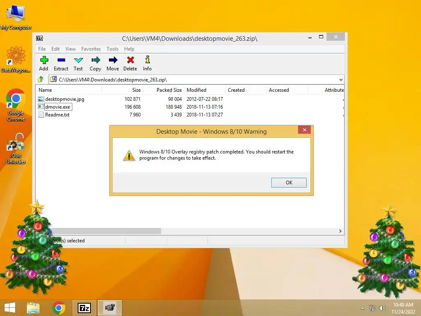Click the Copy toolbar icon
The width and height of the screenshot is (421, 316).
click(95, 63)
